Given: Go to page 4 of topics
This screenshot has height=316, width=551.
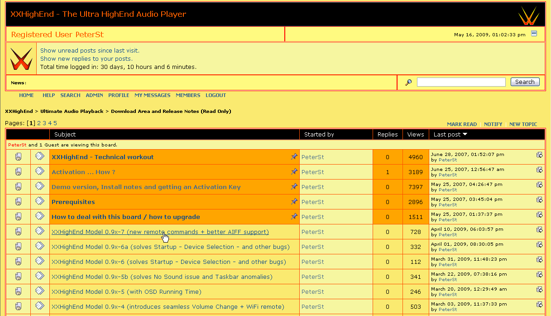Looking at the screenshot, I should [50, 123].
